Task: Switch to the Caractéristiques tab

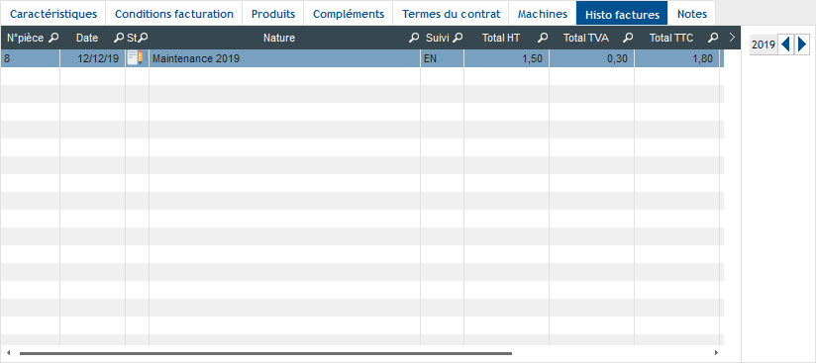Action: [x=53, y=14]
